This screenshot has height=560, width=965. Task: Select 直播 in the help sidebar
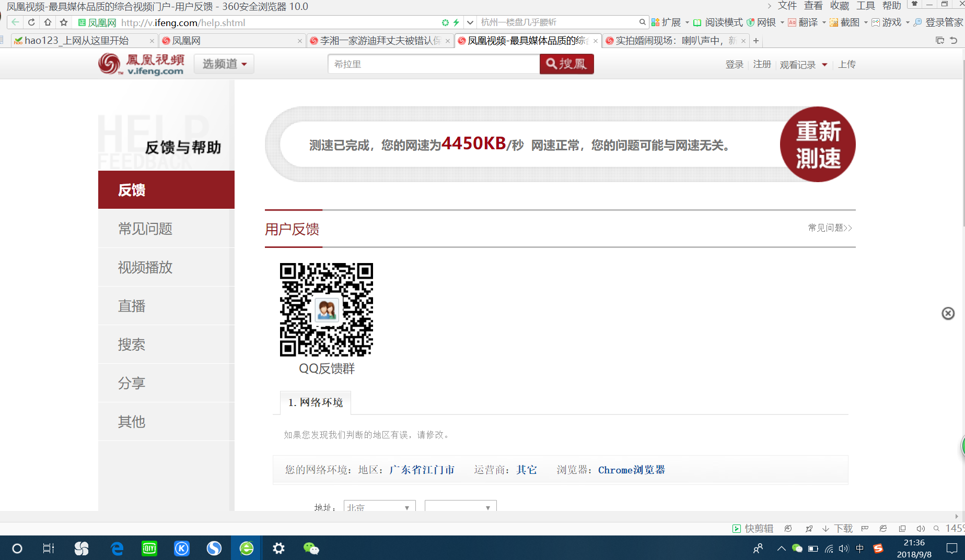pyautogui.click(x=166, y=306)
